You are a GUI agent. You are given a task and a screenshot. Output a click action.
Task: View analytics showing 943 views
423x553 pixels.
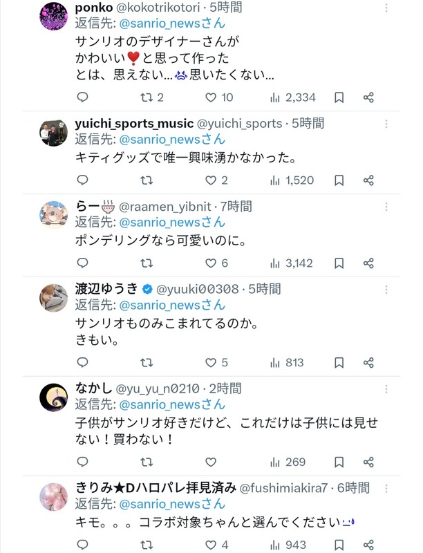pyautogui.click(x=288, y=545)
